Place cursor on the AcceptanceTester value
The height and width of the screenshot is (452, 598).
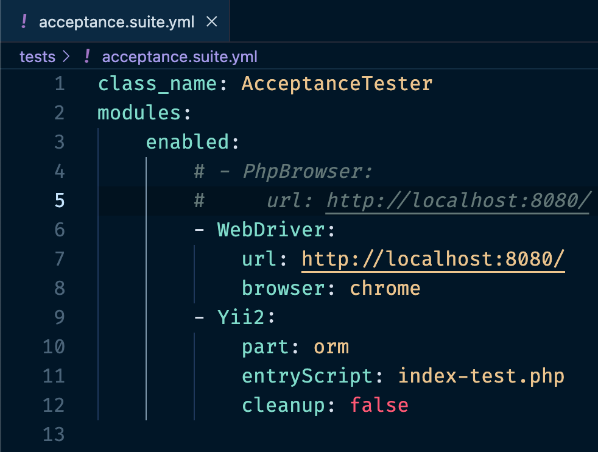337,83
